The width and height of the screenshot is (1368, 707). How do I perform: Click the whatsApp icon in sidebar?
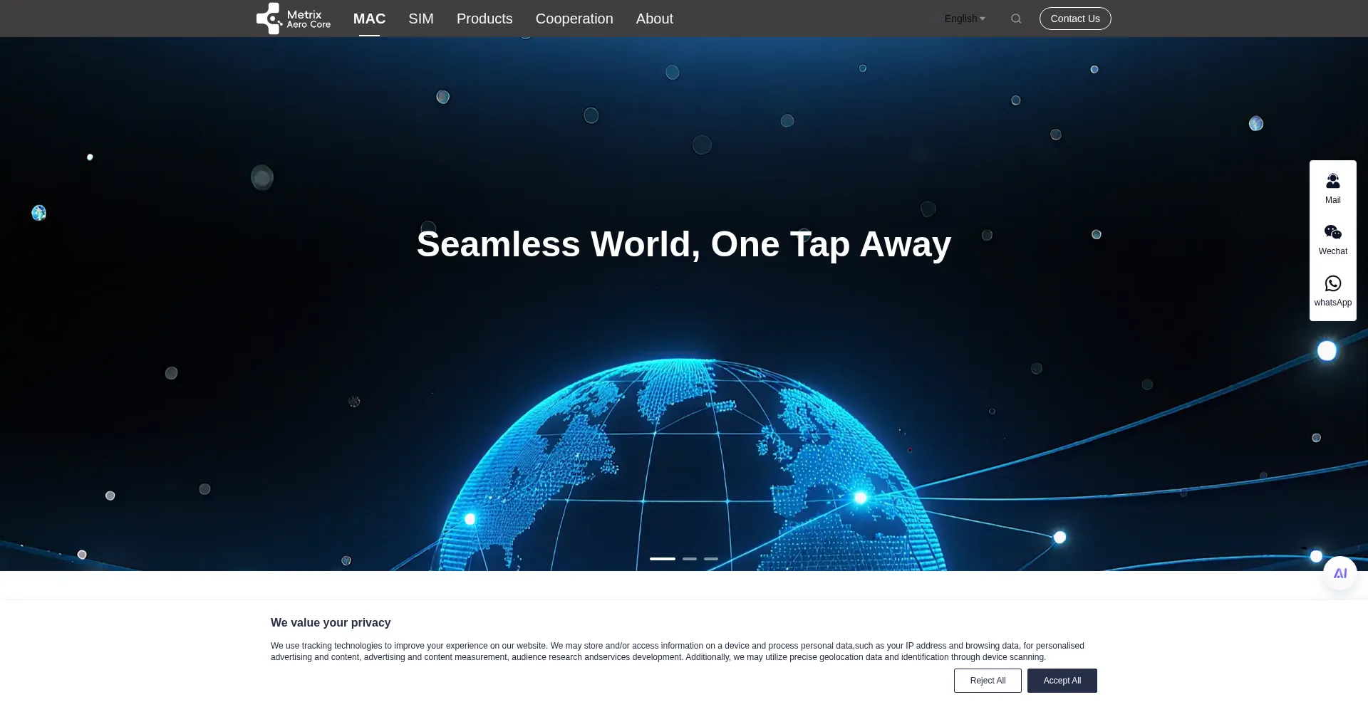pos(1332,290)
